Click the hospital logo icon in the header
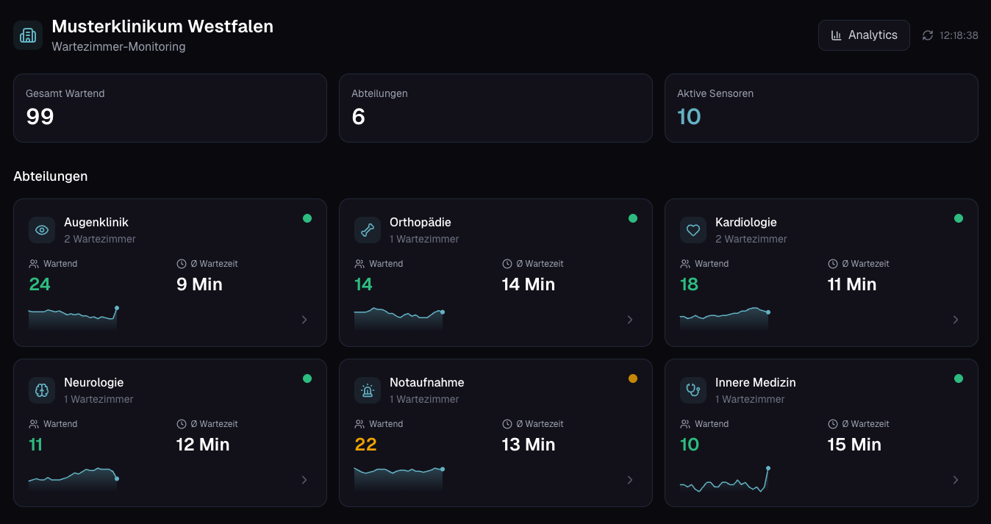The height and width of the screenshot is (524, 991). [27, 35]
